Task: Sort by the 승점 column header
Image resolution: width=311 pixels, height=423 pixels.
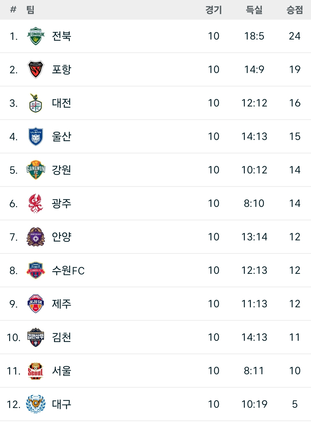Action: pyautogui.click(x=295, y=10)
